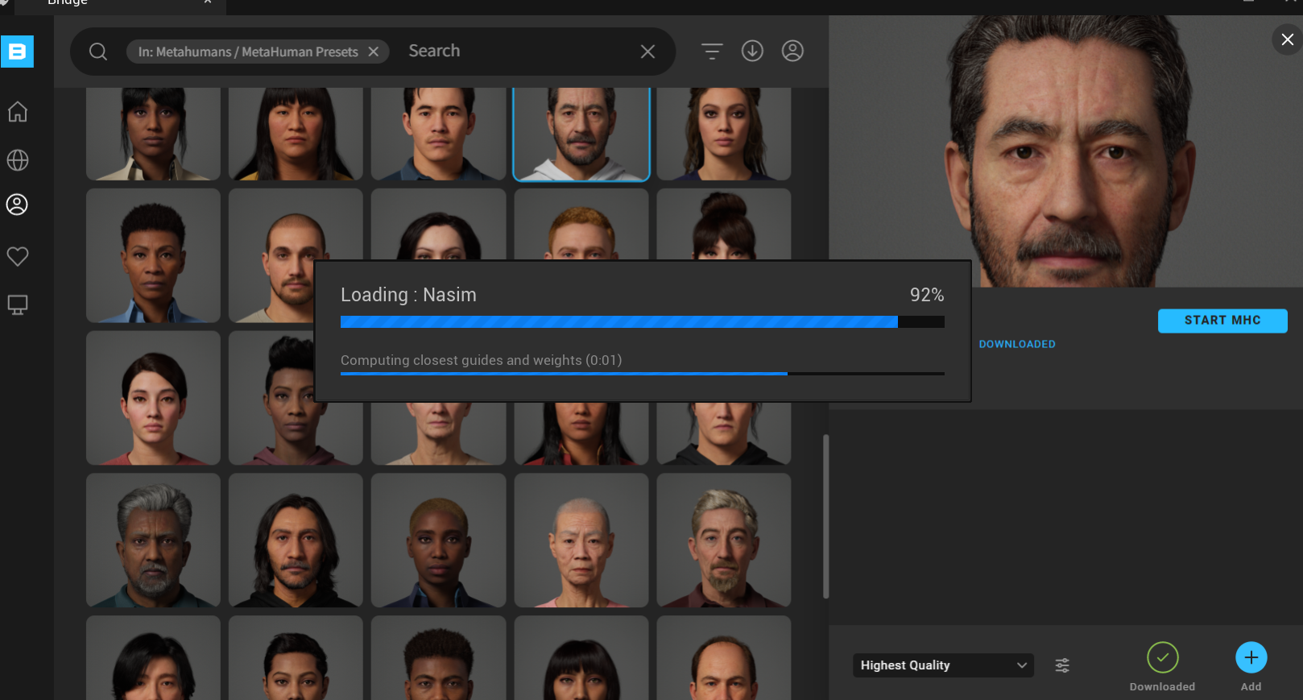
Task: Clear the search field with X
Action: pos(647,52)
